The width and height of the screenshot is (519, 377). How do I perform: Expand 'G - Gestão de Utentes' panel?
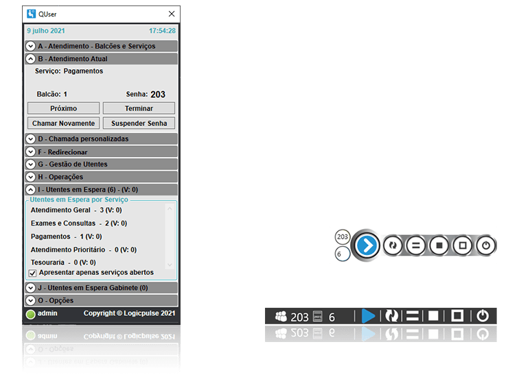pyautogui.click(x=31, y=164)
